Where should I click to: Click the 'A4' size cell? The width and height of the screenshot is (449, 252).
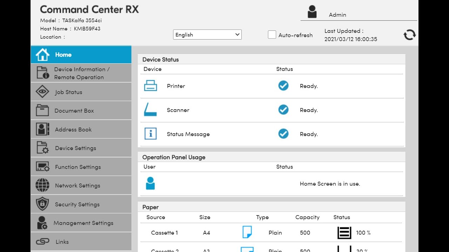point(207,233)
